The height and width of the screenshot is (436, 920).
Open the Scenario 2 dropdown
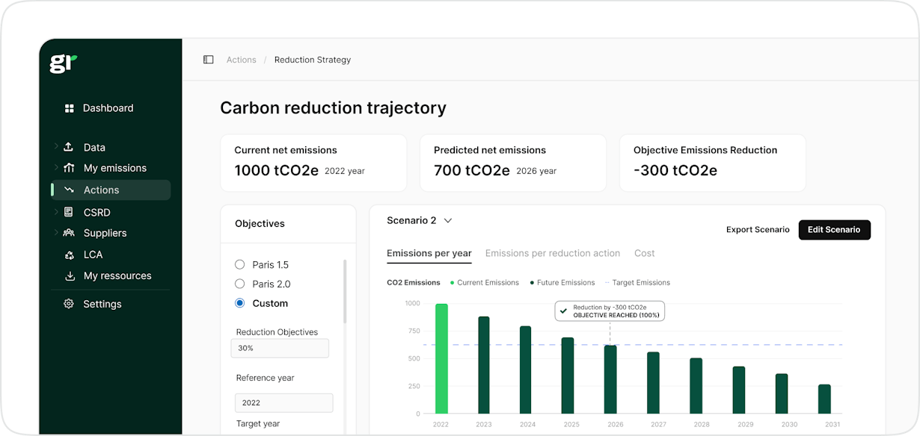448,221
